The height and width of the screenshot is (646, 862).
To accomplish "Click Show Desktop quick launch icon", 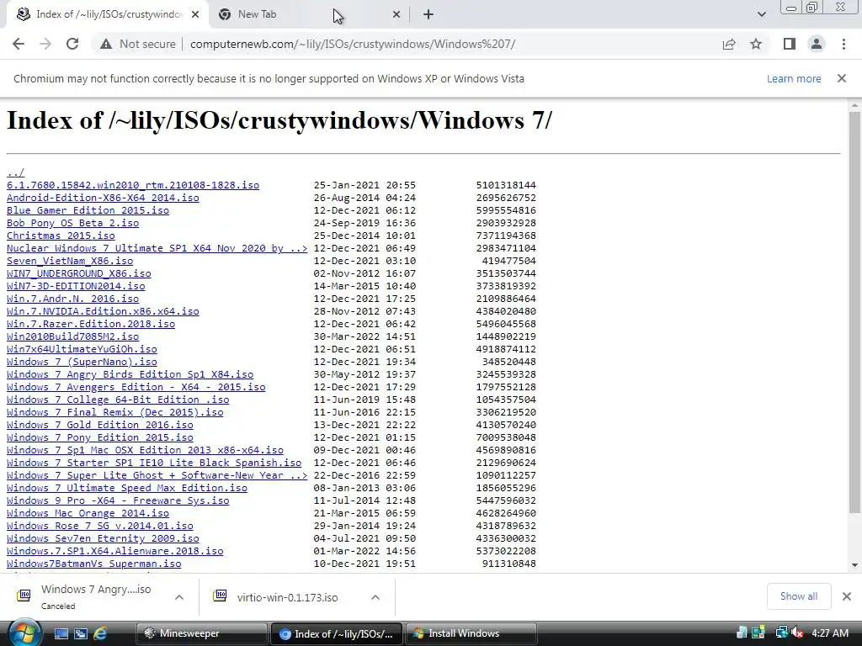I will click(61, 634).
